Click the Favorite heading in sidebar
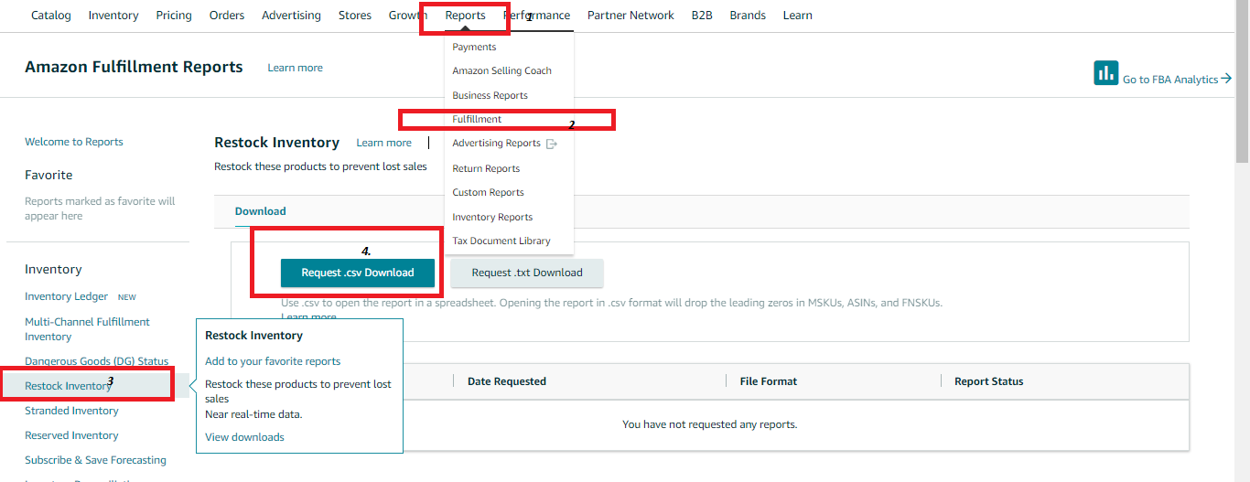Image resolution: width=1250 pixels, height=482 pixels. pos(48,175)
